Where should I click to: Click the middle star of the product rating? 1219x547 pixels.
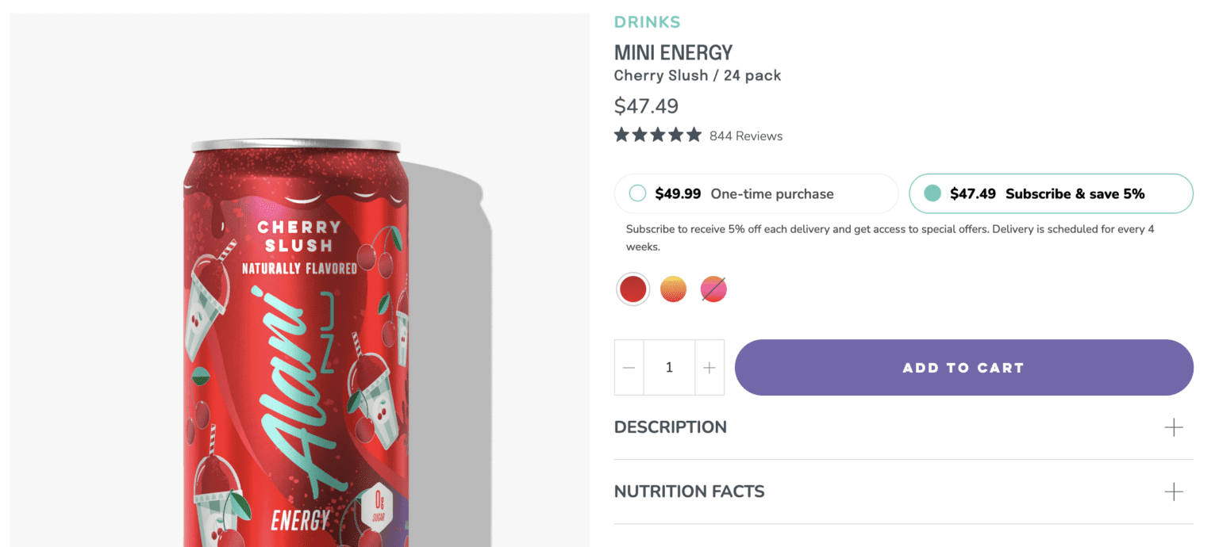click(x=658, y=135)
